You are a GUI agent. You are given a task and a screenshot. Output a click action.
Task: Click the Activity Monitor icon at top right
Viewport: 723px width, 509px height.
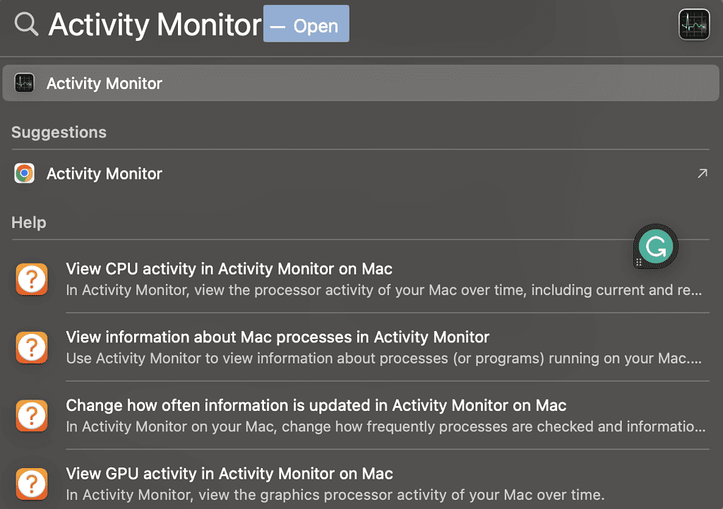693,25
